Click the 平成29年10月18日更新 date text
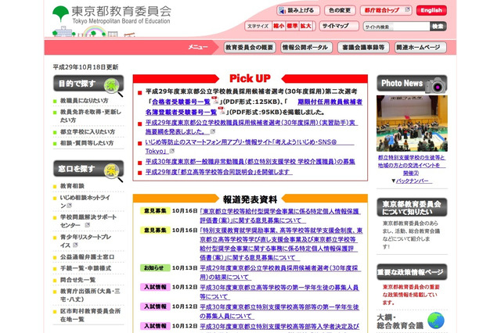 [85, 67]
